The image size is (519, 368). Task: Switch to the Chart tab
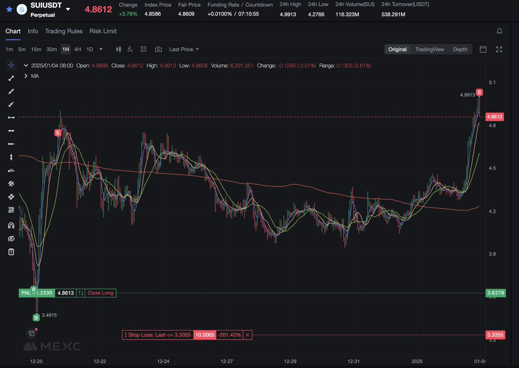click(x=13, y=31)
